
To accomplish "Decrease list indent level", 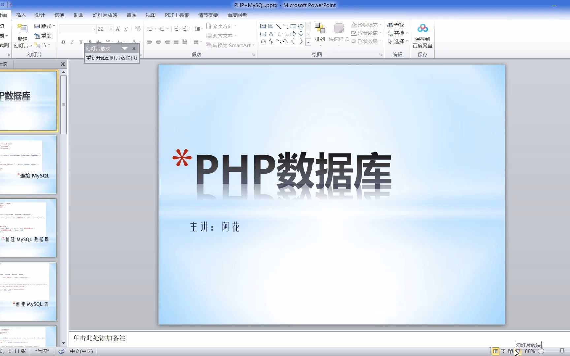I will click(177, 29).
